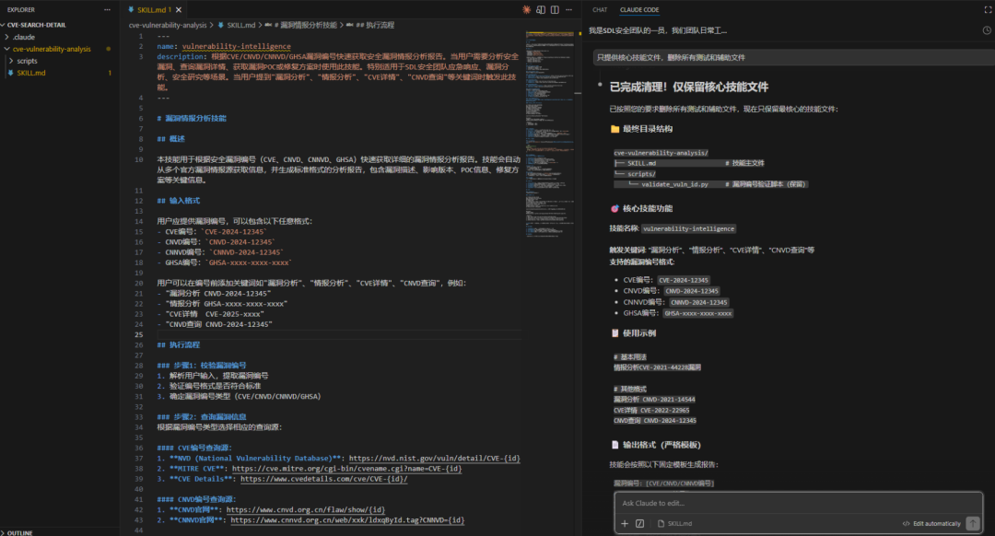
Task: Click the session title 我是SDL安全团队的一员
Action: (658, 29)
